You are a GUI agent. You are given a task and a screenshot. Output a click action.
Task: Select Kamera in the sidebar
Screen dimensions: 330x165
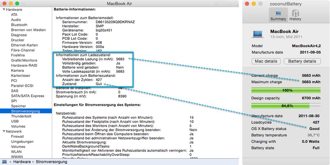pyautogui.click(x=18, y=70)
